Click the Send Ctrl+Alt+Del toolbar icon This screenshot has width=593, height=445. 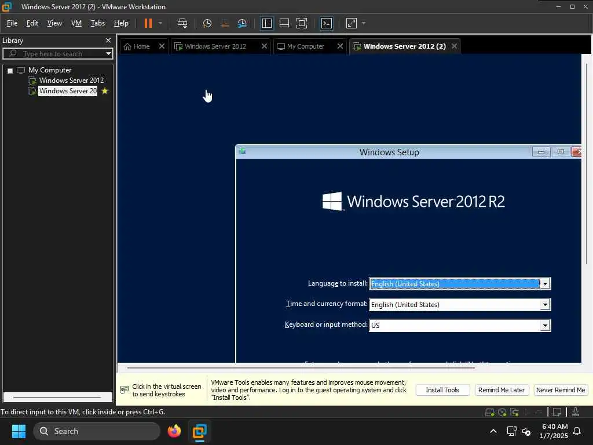(x=182, y=23)
